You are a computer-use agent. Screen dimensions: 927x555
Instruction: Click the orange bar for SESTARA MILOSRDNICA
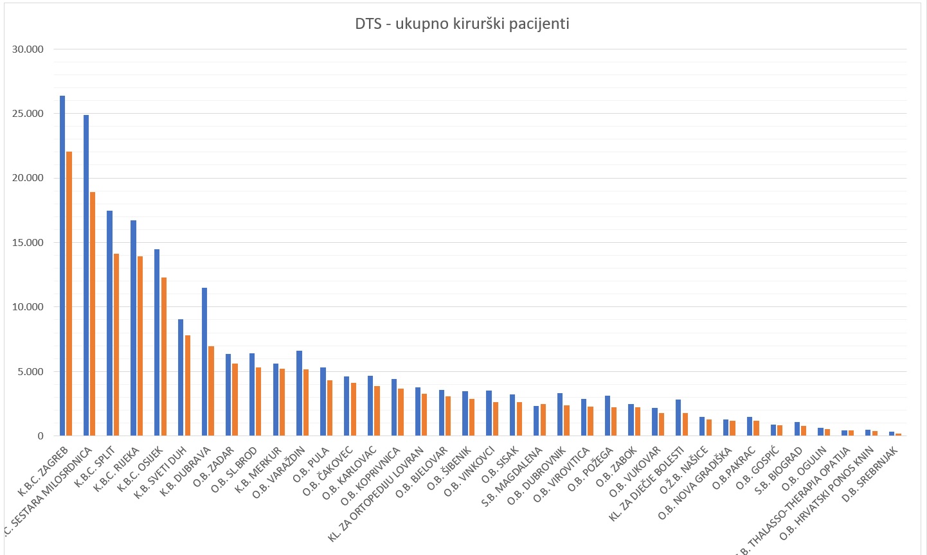click(x=93, y=313)
